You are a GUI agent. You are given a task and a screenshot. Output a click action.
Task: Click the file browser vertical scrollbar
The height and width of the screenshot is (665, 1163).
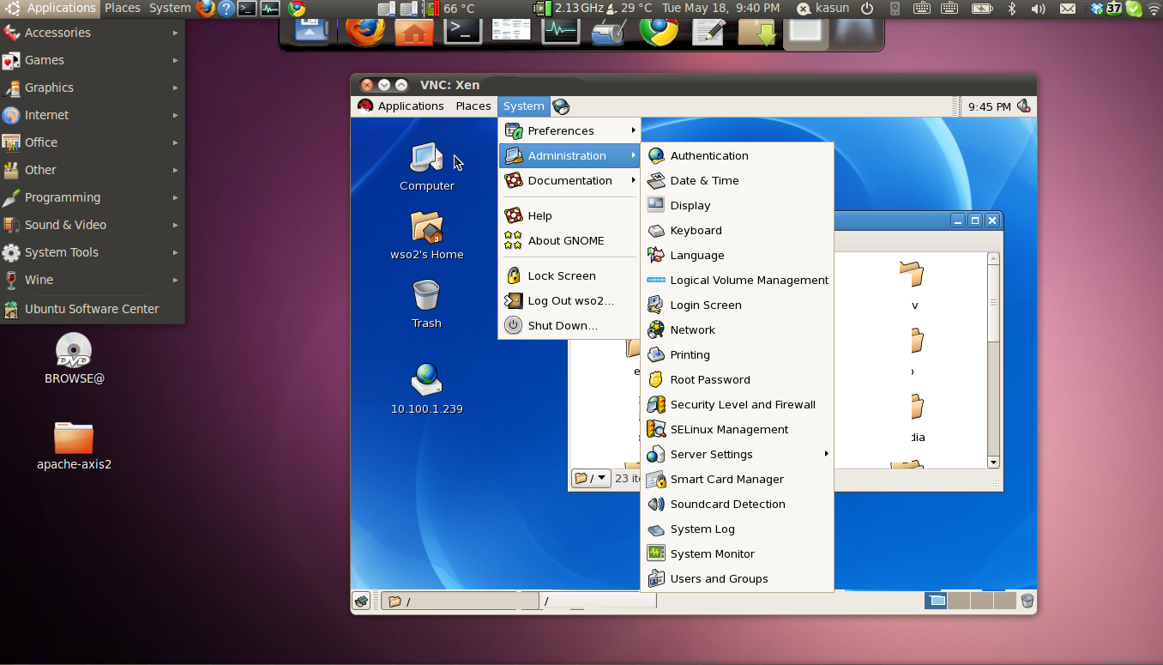[993, 360]
